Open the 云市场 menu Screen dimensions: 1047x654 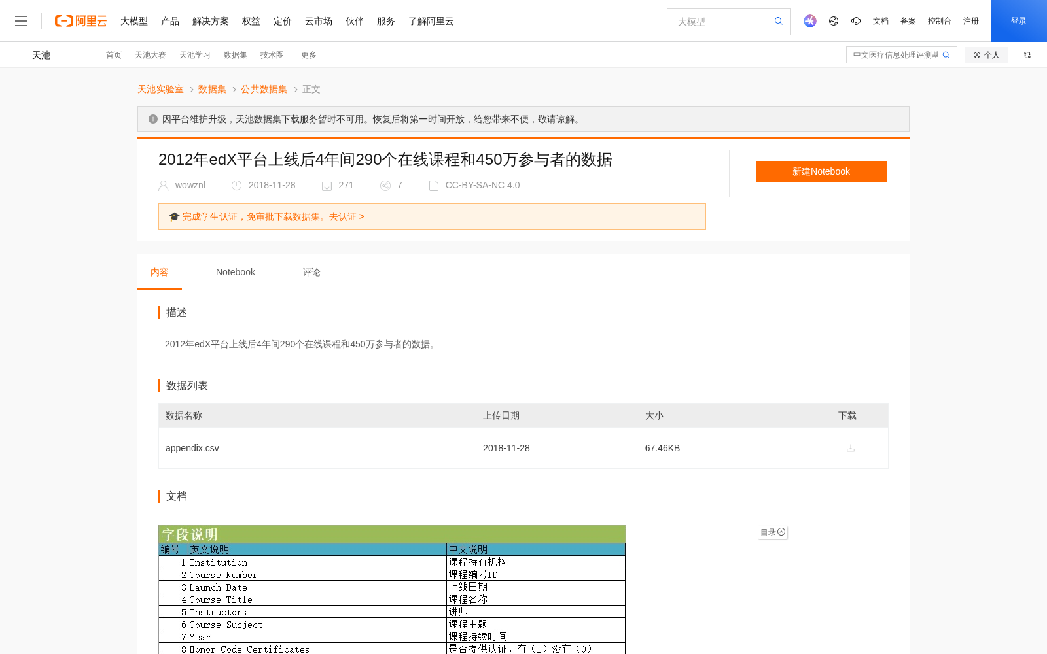pos(319,21)
